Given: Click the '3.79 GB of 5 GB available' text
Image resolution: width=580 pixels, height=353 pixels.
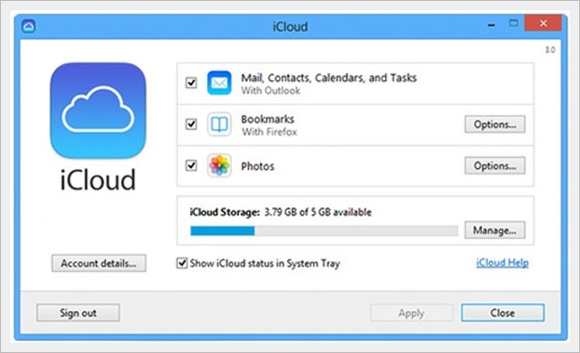Looking at the screenshot, I should click(318, 212).
